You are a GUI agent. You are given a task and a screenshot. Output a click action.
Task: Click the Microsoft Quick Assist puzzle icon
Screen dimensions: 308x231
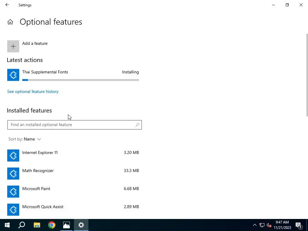13,210
